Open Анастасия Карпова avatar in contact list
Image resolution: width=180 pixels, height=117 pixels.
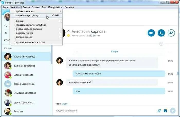pos(8,56)
